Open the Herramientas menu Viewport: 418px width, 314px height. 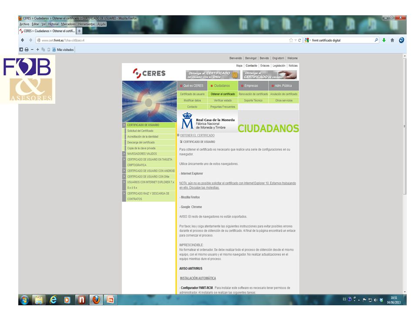(x=86, y=24)
